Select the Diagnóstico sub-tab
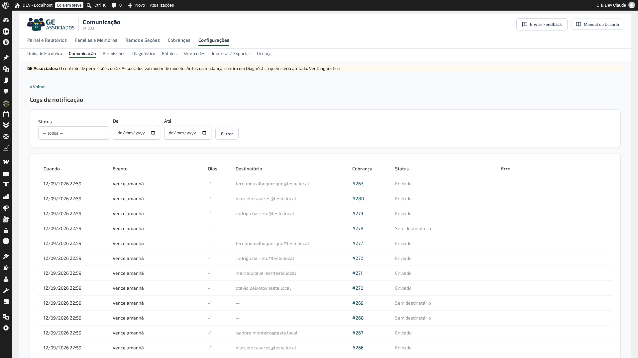The height and width of the screenshot is (358, 638). click(x=144, y=53)
